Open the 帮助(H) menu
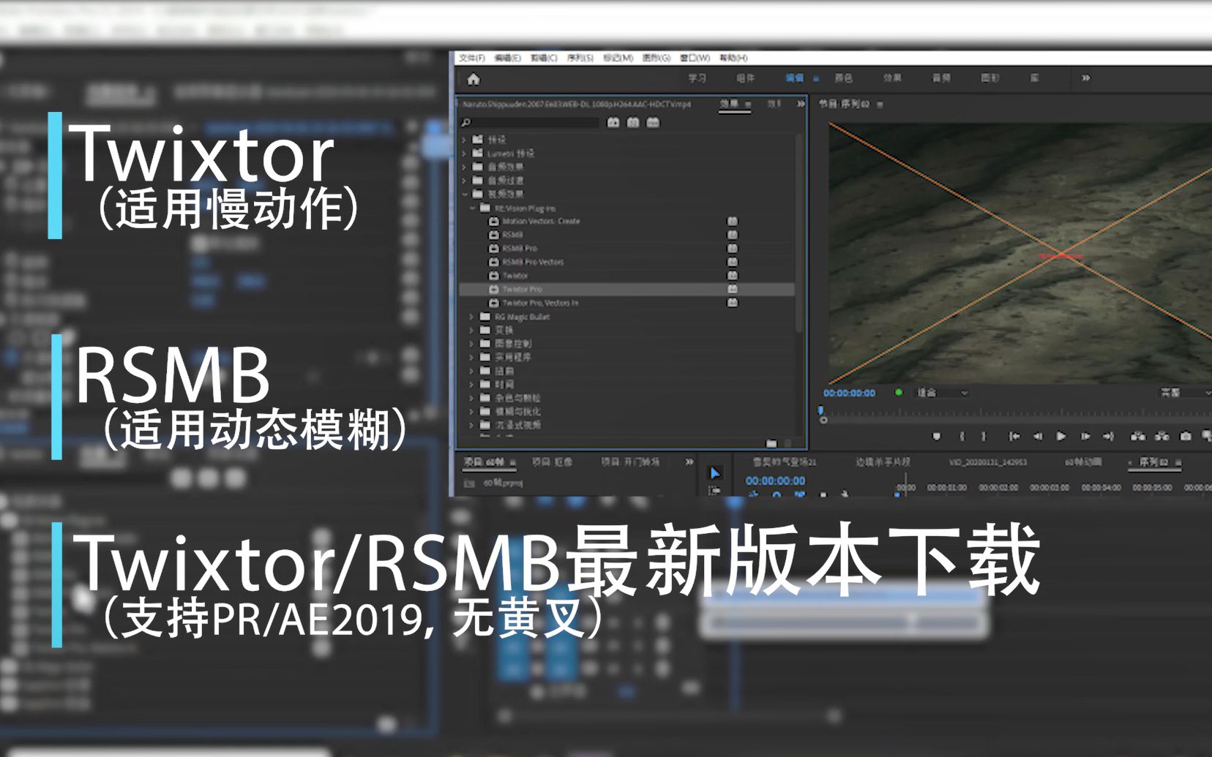Screen dimensions: 1212x757 pyautogui.click(x=733, y=58)
